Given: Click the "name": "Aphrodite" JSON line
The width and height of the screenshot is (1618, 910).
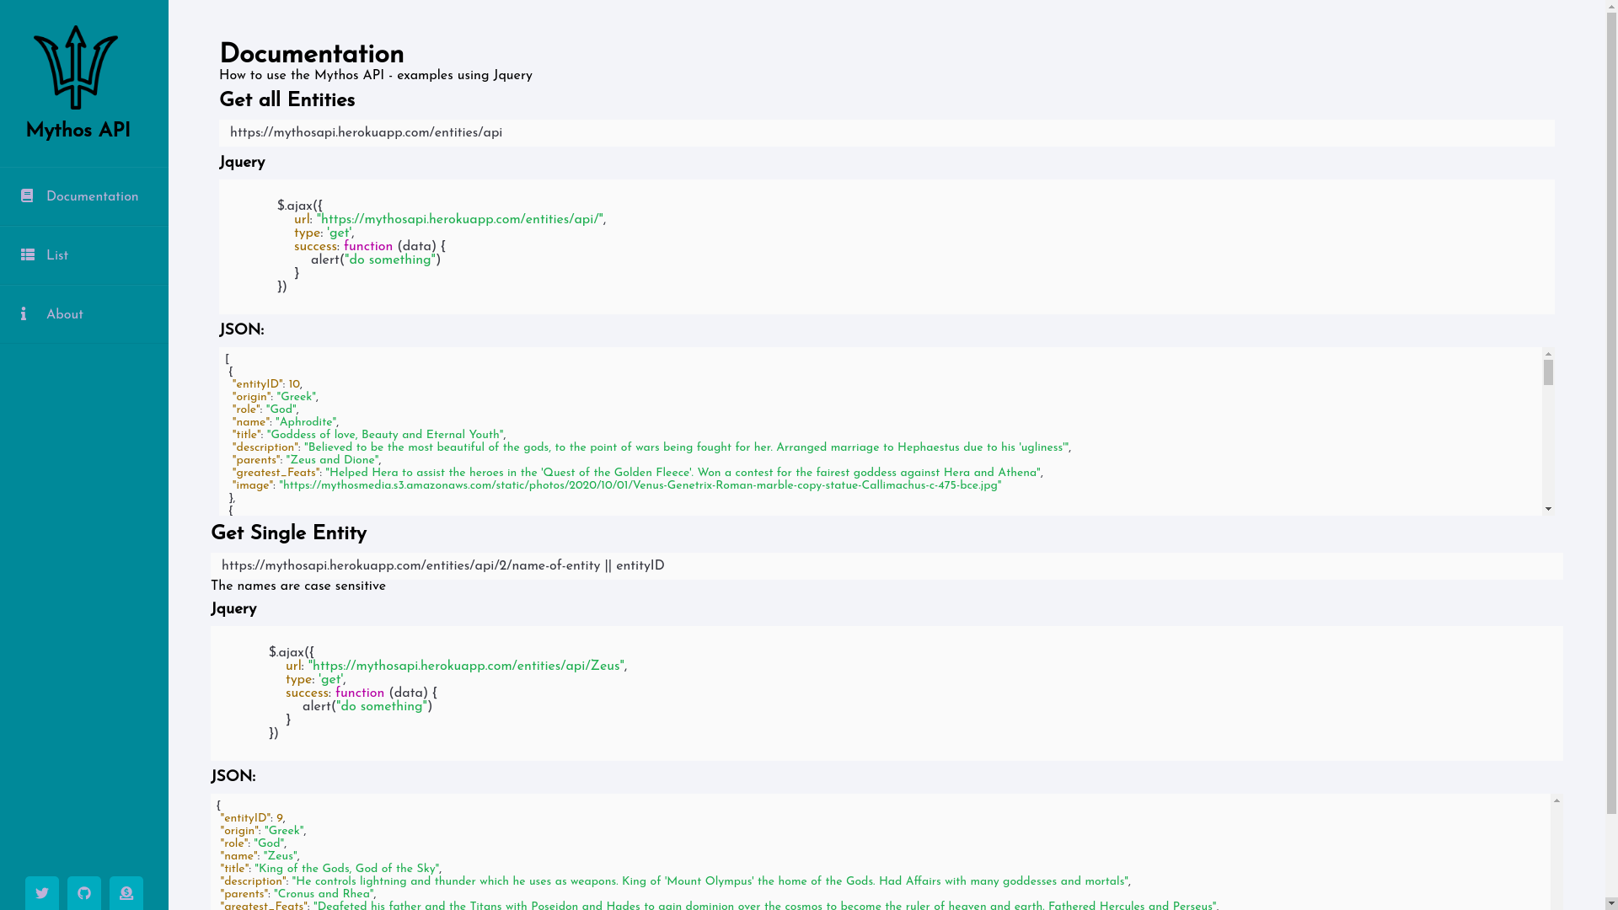Looking at the screenshot, I should tap(285, 422).
